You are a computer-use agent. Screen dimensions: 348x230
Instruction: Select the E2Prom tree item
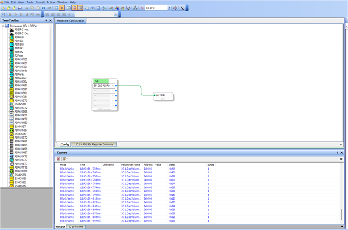pos(18,55)
